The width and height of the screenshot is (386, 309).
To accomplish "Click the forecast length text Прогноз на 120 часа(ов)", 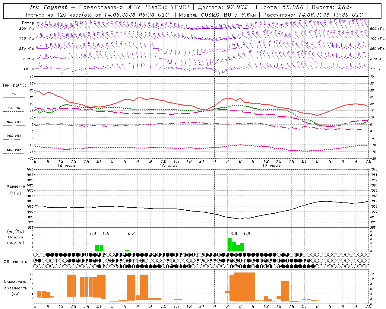I will click(x=58, y=15).
